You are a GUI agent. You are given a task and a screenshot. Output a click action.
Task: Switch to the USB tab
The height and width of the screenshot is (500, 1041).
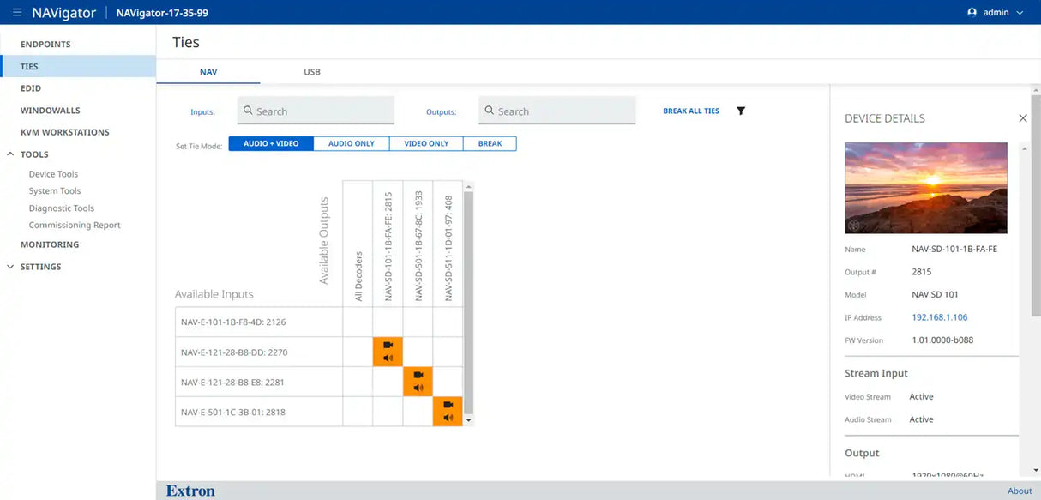click(311, 72)
